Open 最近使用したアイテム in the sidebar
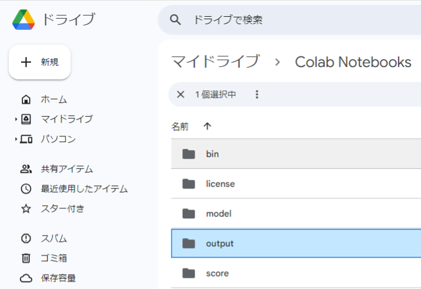421x289 pixels. click(x=84, y=189)
